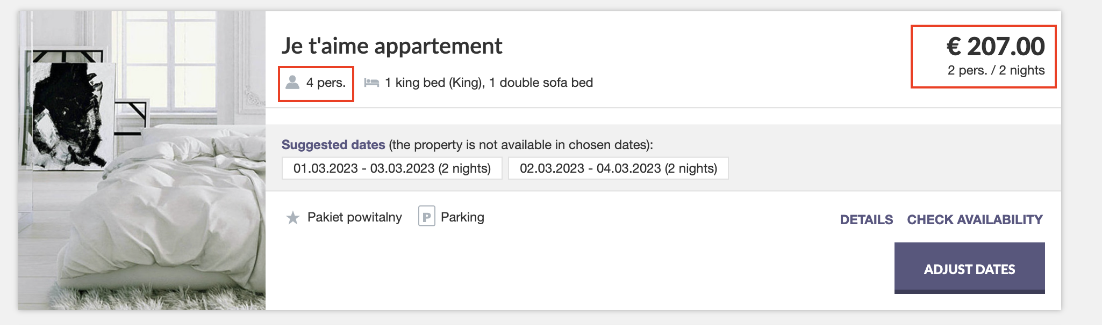Click the CHECK AVAILABILITY link

(x=975, y=219)
